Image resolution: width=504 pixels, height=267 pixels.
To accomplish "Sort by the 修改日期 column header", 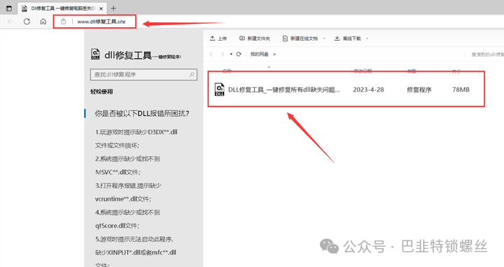I will (363, 71).
